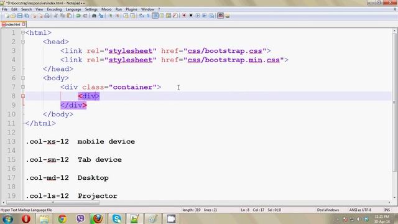Open Opera from the taskbar

coord(26,218)
